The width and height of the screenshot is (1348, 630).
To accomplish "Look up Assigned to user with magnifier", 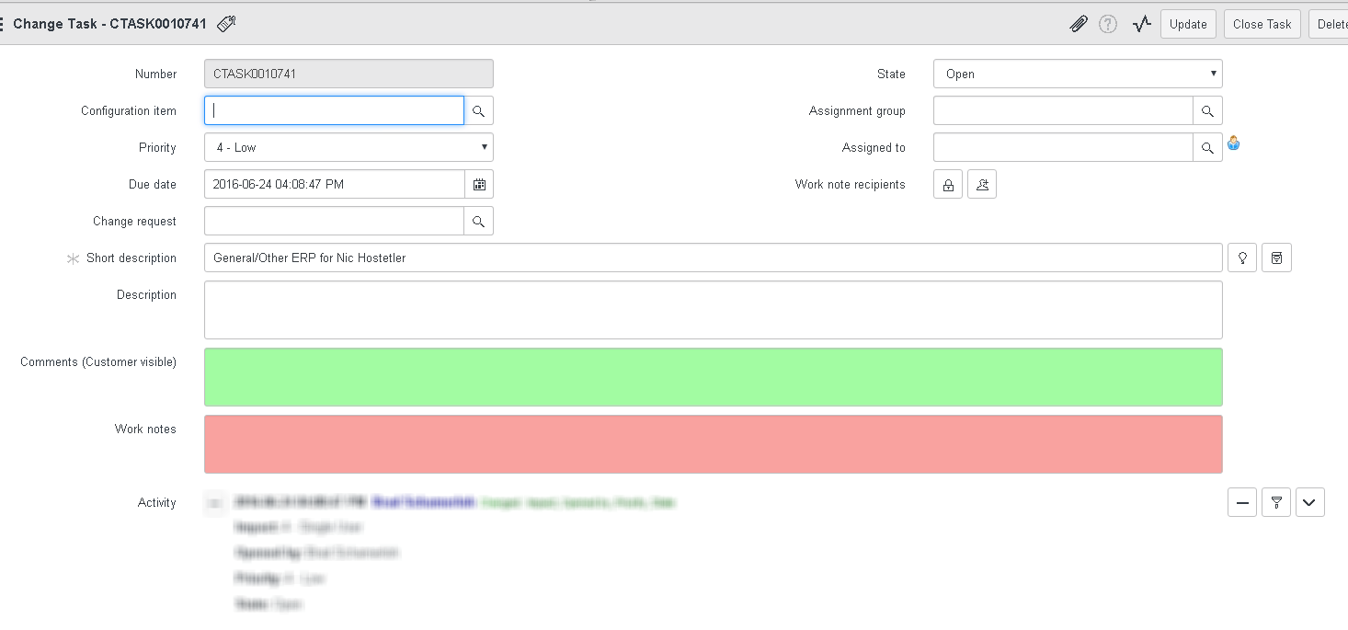I will pos(1208,147).
